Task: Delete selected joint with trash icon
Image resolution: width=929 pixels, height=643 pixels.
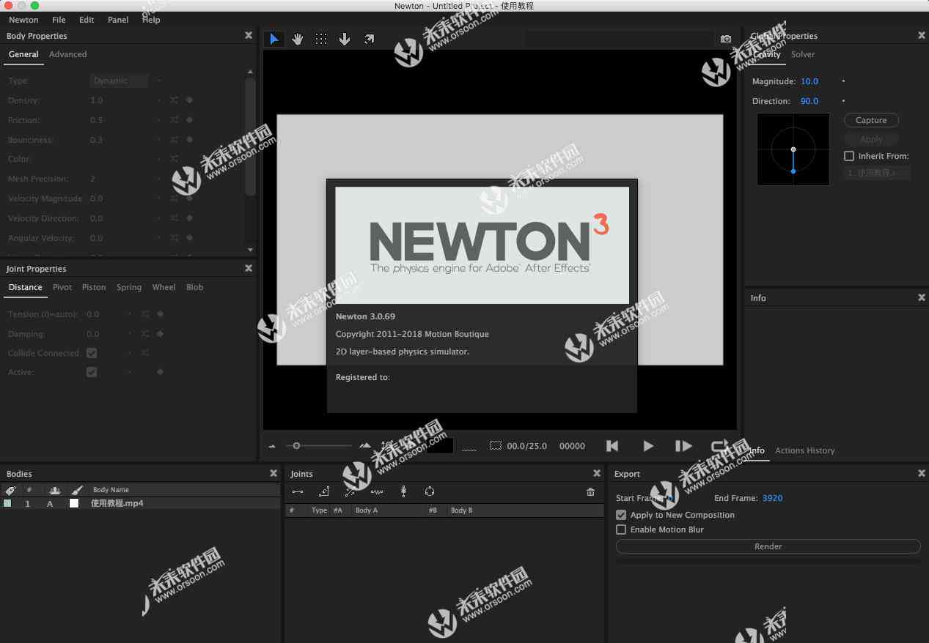Action: click(591, 492)
